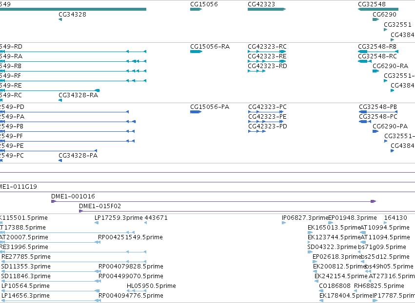Click protein CG15056-PA label
The image size is (415, 303).
[210, 107]
